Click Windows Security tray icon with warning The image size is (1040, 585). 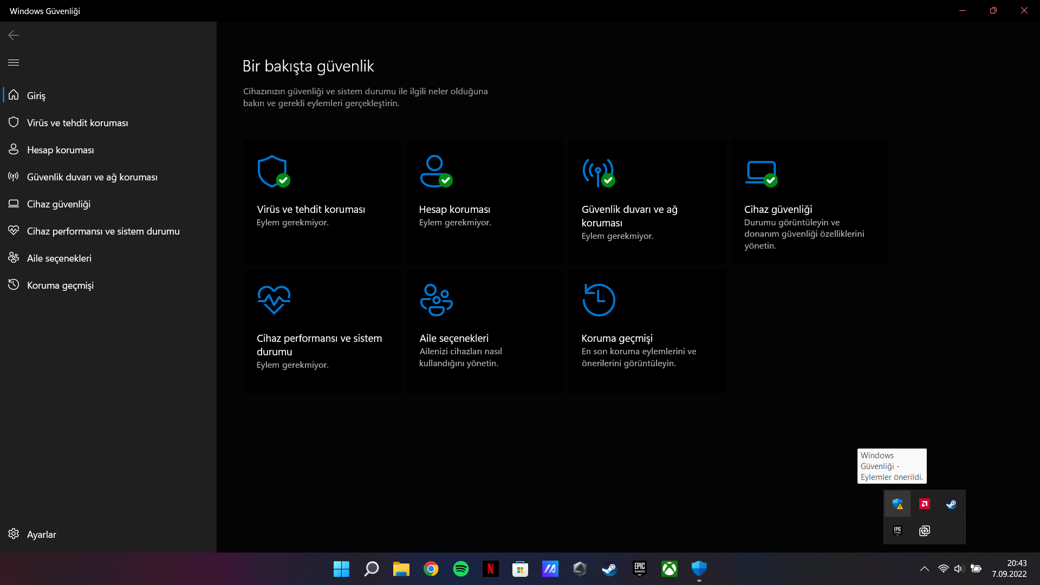pyautogui.click(x=898, y=504)
